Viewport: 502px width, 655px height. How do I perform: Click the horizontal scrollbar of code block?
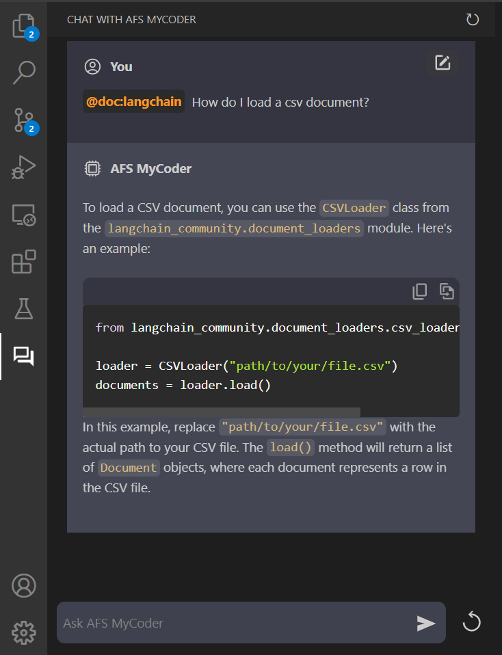(222, 412)
